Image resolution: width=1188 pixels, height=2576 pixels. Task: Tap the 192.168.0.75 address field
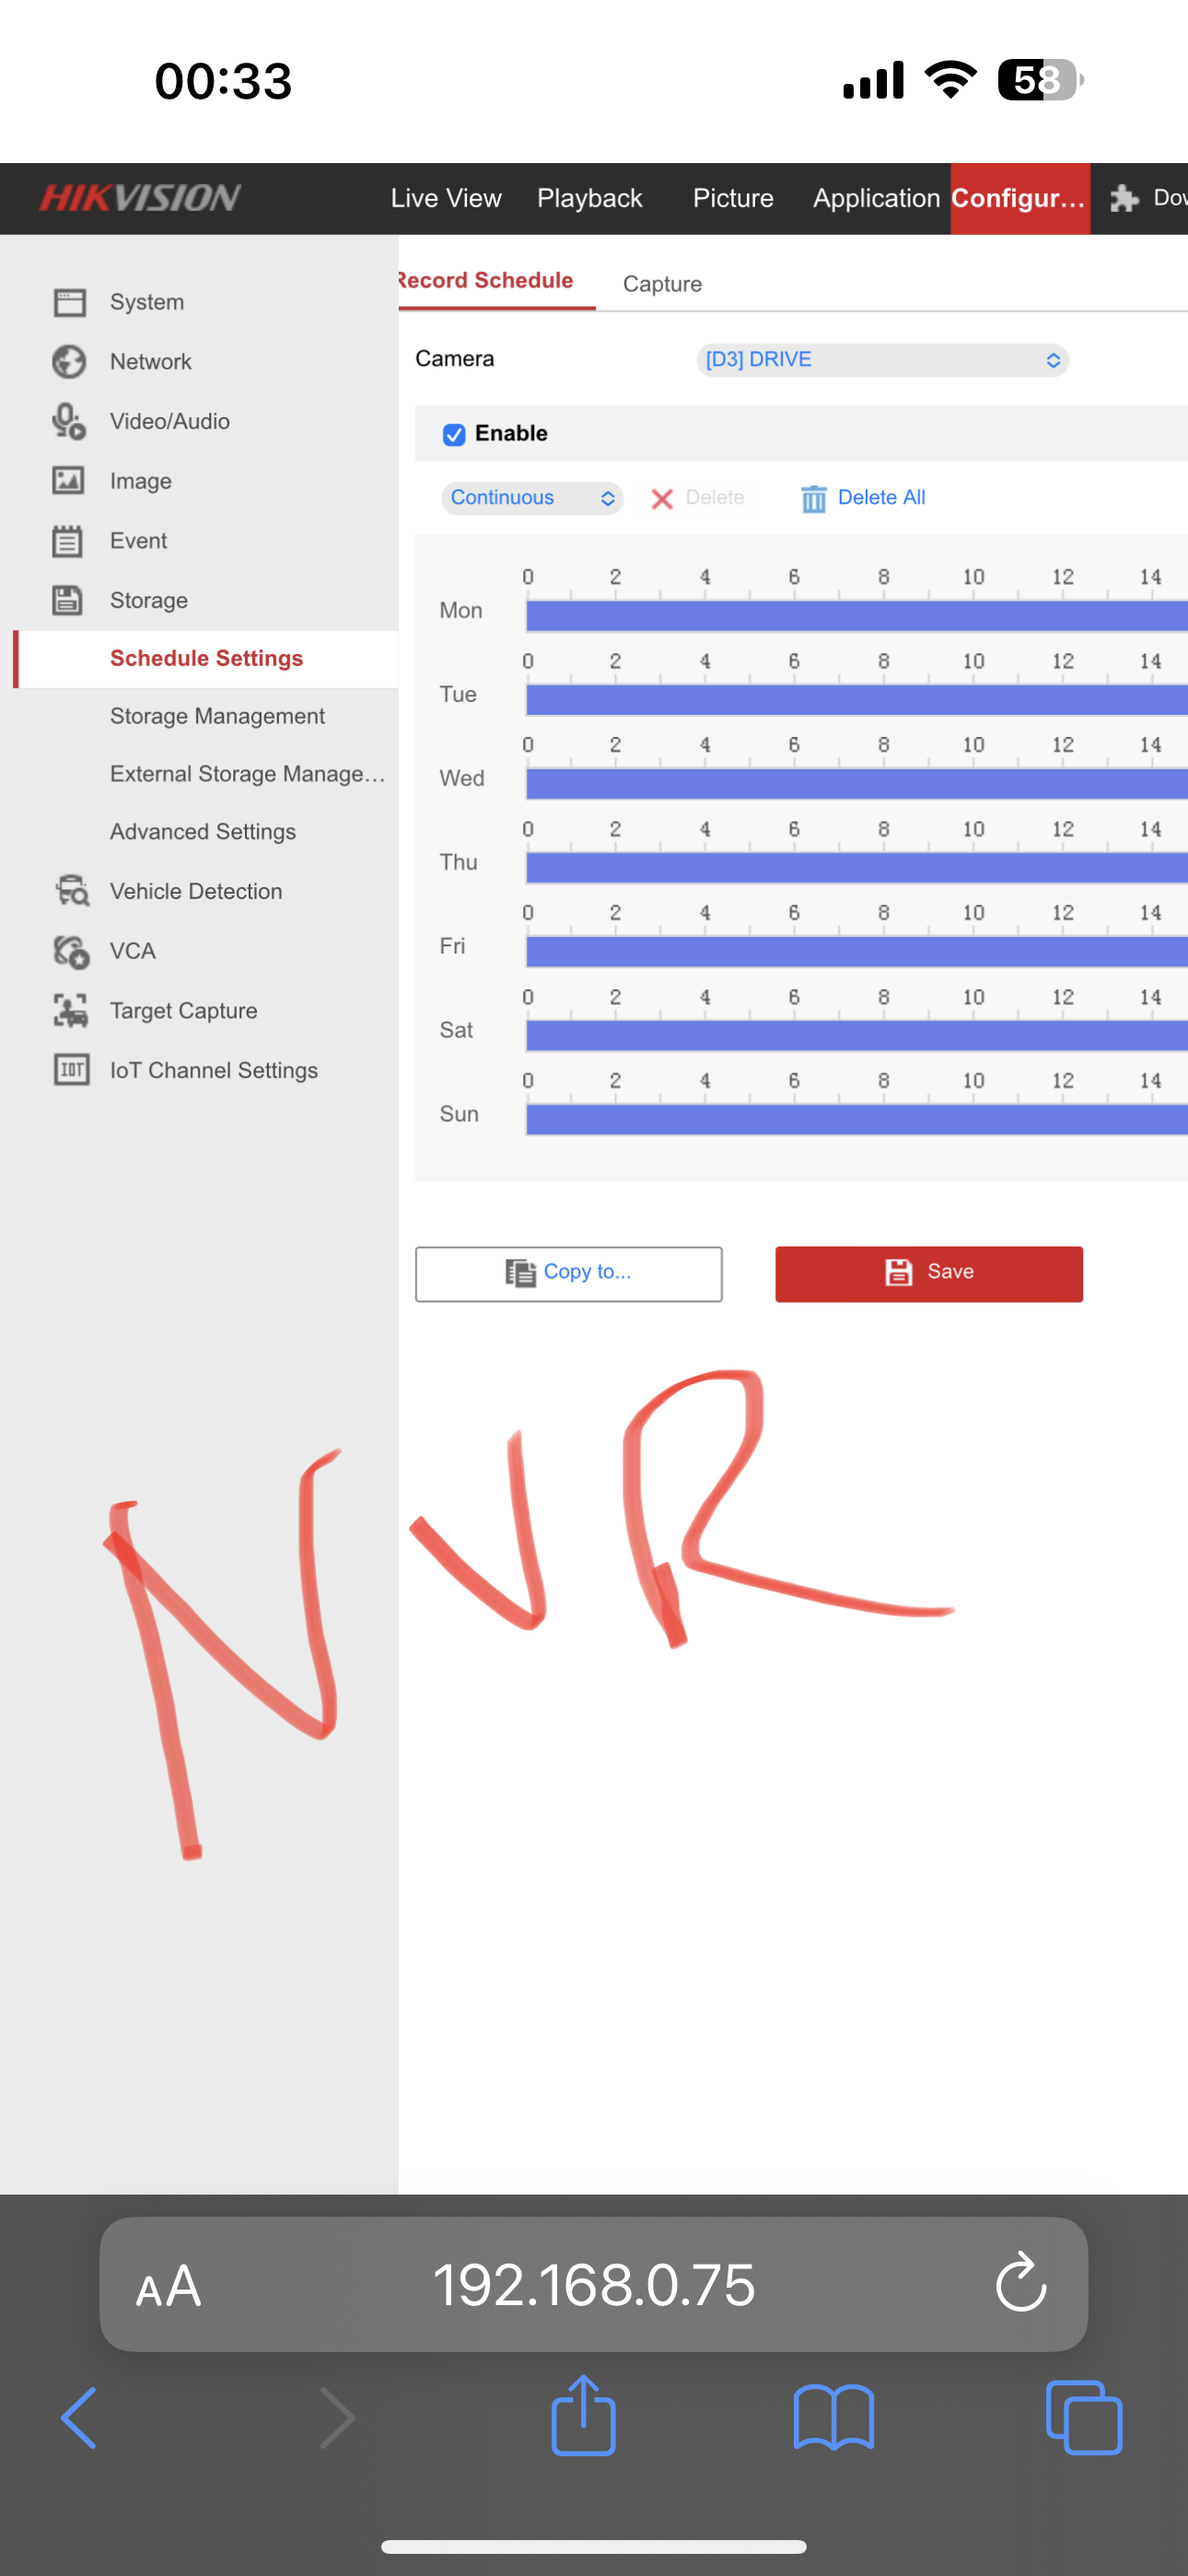593,2285
